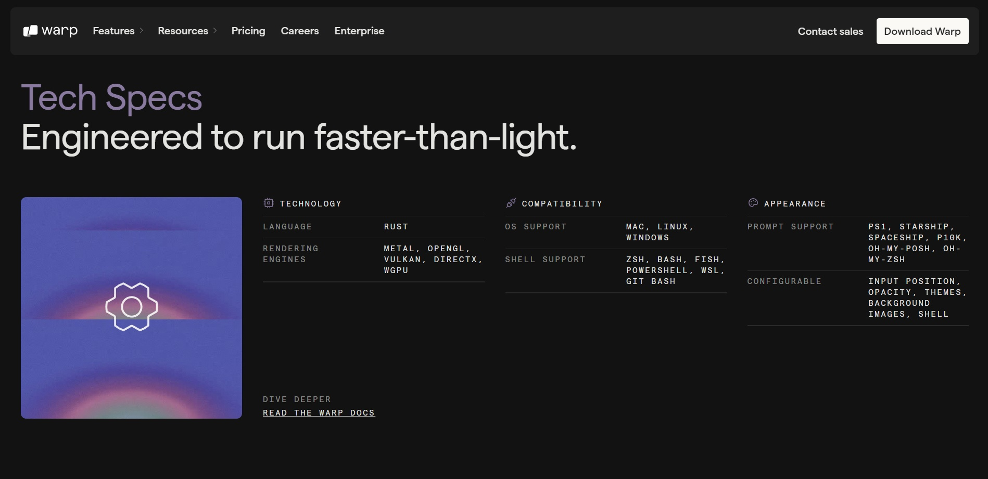Navigate to the Enterprise page

click(x=359, y=31)
